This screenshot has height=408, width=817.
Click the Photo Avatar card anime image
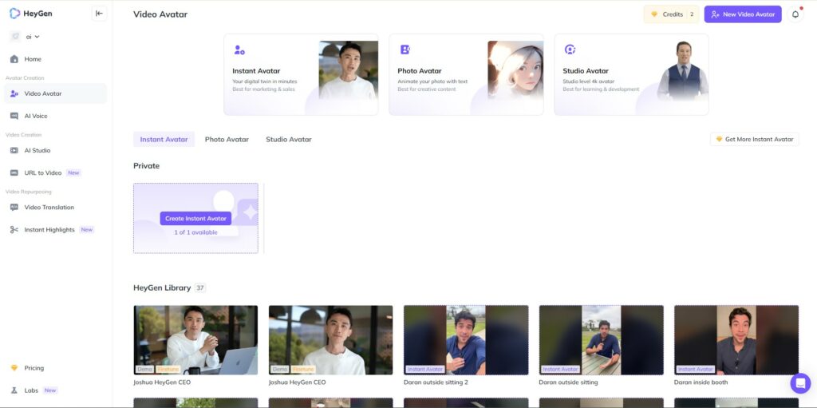515,70
